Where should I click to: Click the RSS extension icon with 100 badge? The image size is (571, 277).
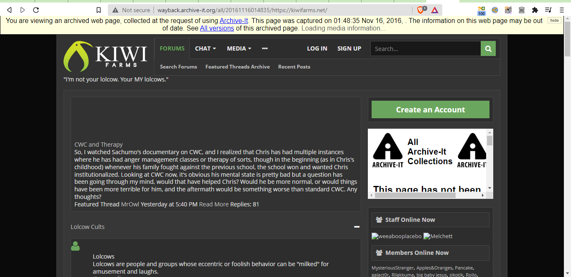tap(482, 10)
